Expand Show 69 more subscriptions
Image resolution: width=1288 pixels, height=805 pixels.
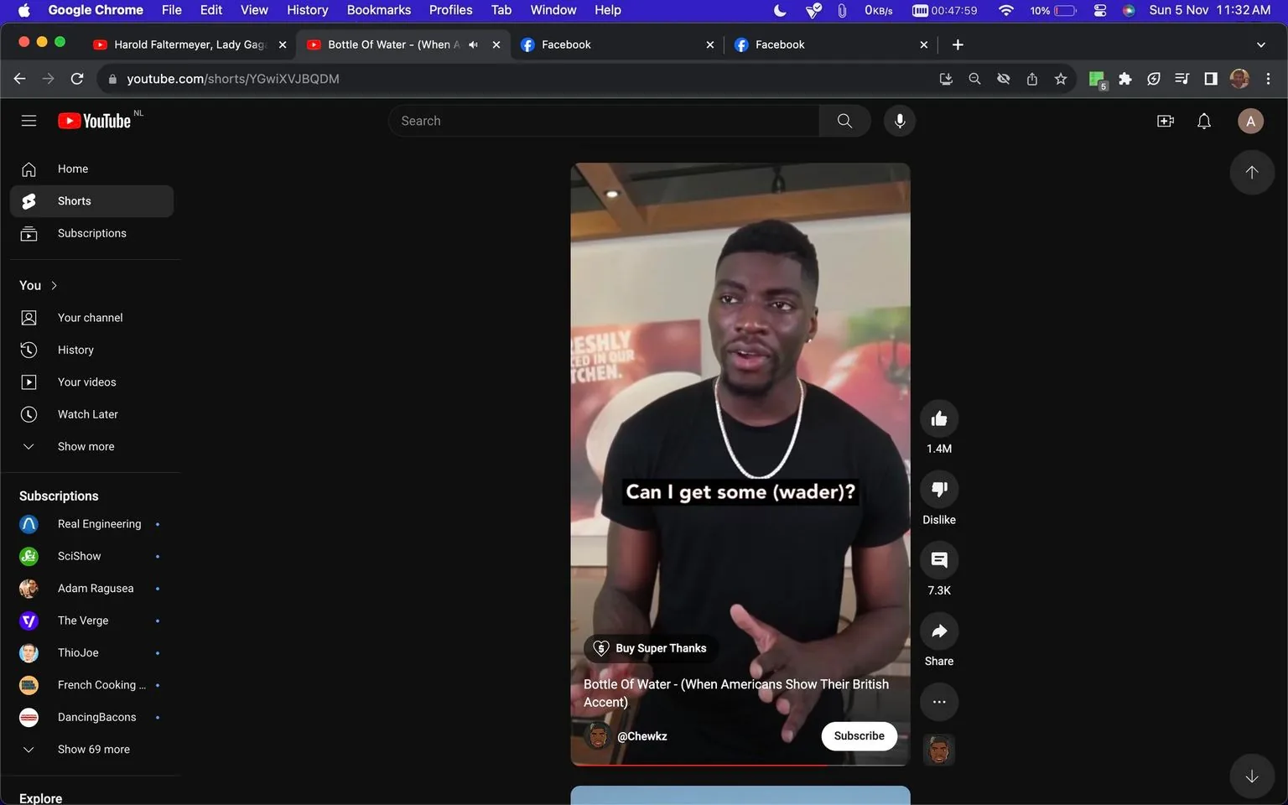(93, 749)
